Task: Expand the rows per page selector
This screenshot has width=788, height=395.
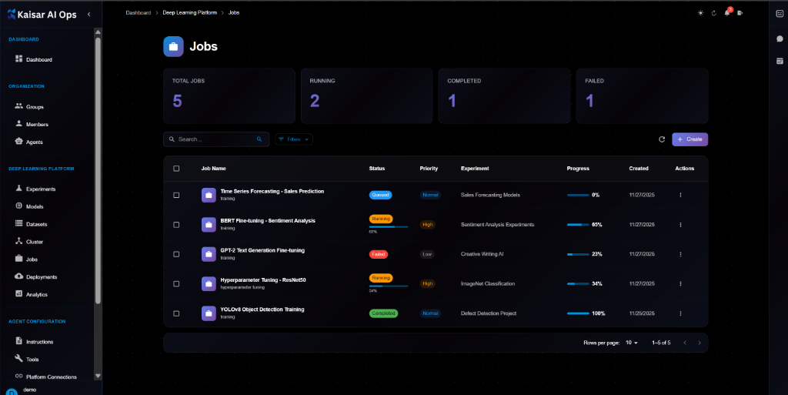Action: (631, 343)
